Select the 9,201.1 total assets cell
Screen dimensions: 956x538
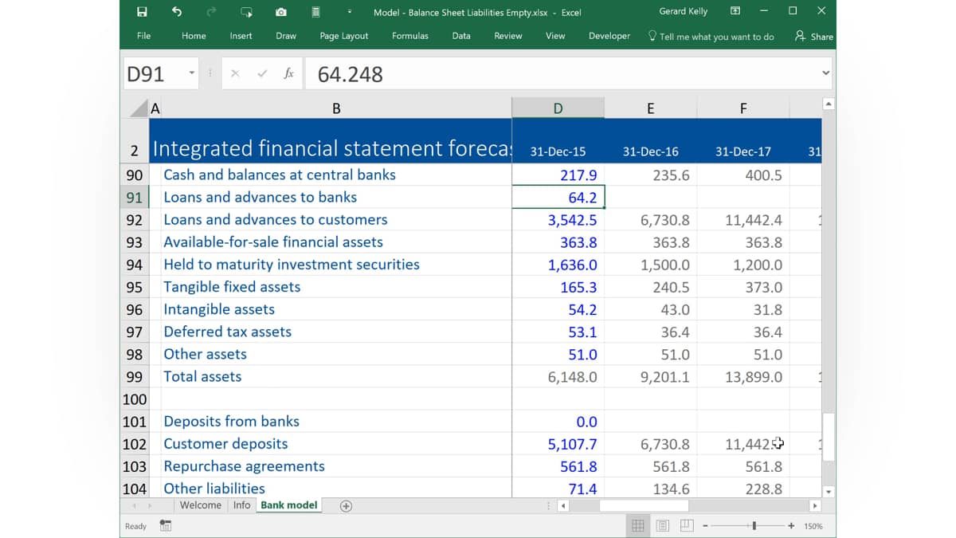click(x=651, y=376)
